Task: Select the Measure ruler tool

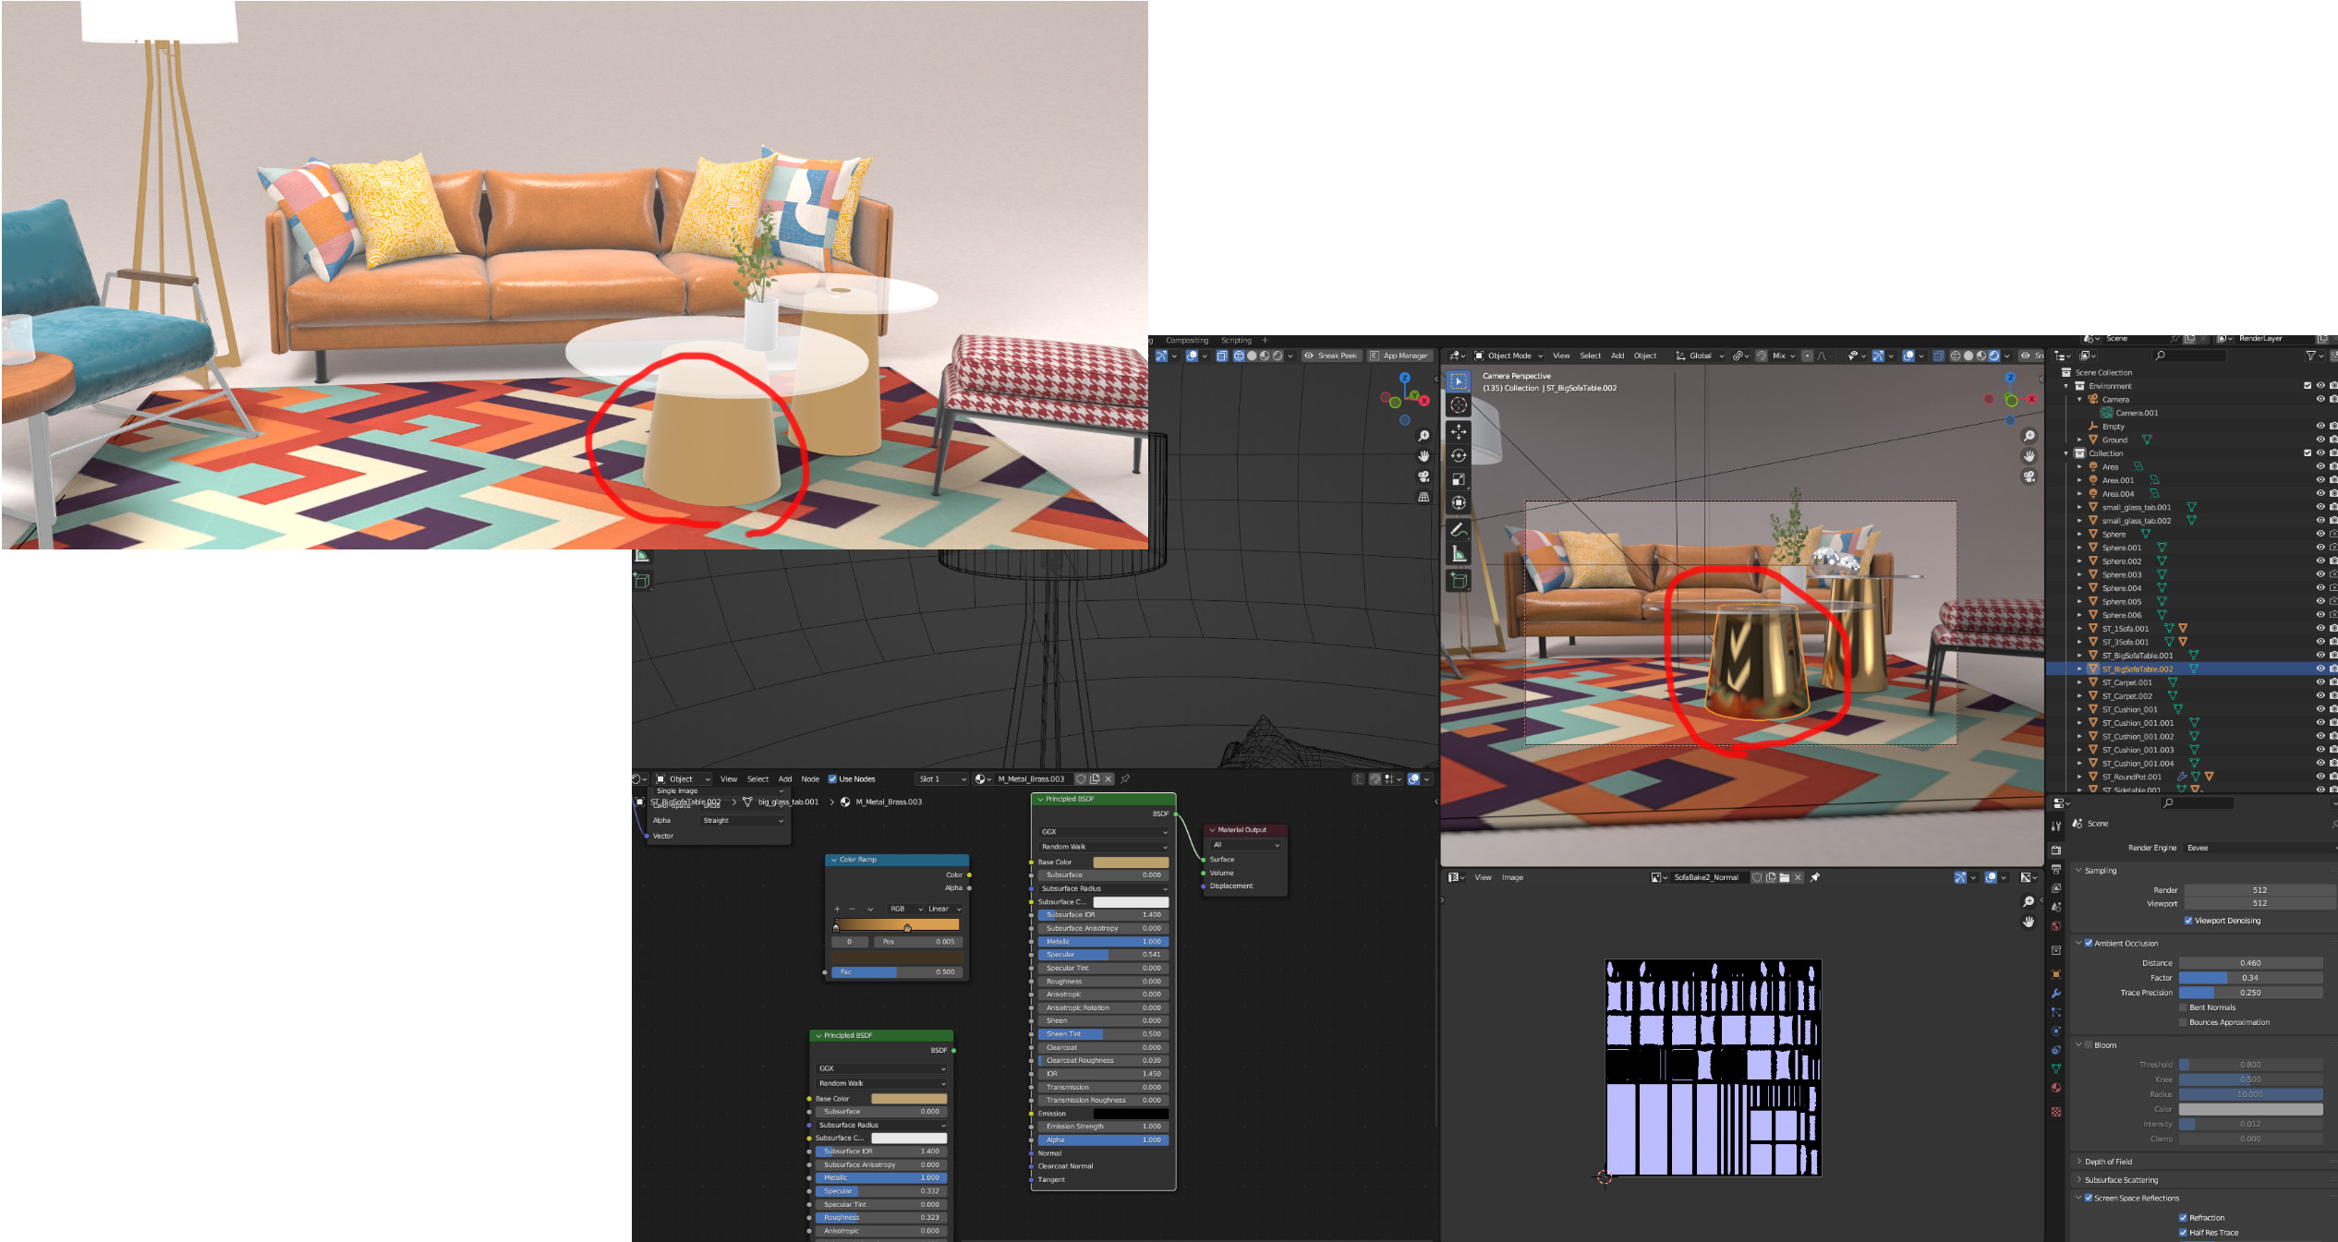Action: (1459, 554)
